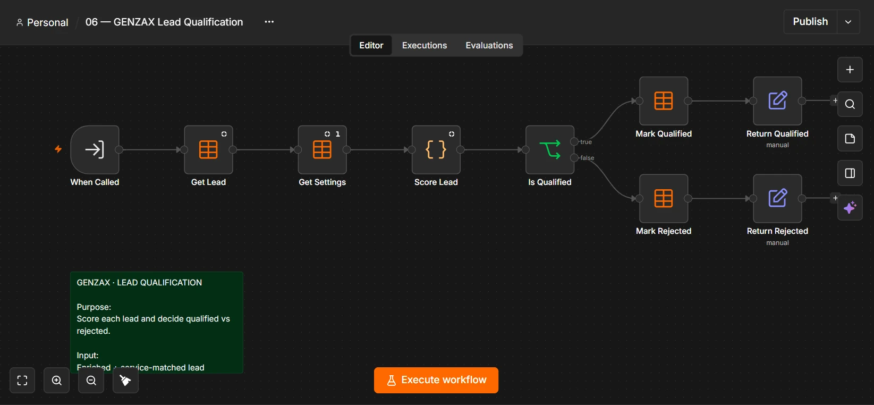
Task: Select the Score Lead code node
Action: pos(436,149)
